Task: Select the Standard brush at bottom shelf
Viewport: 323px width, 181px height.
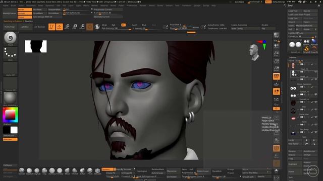Action: (x=22, y=171)
